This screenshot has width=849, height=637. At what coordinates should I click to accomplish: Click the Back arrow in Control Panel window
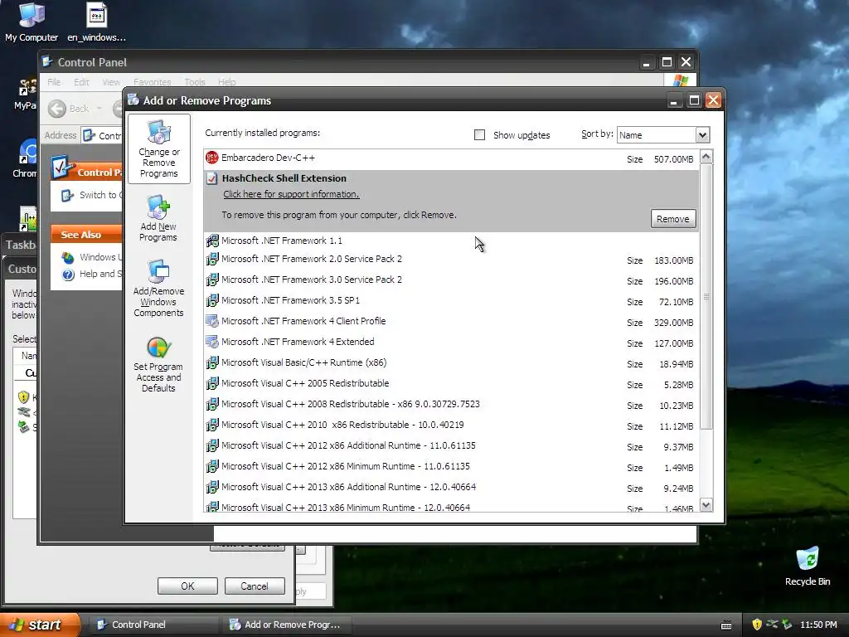pos(57,109)
